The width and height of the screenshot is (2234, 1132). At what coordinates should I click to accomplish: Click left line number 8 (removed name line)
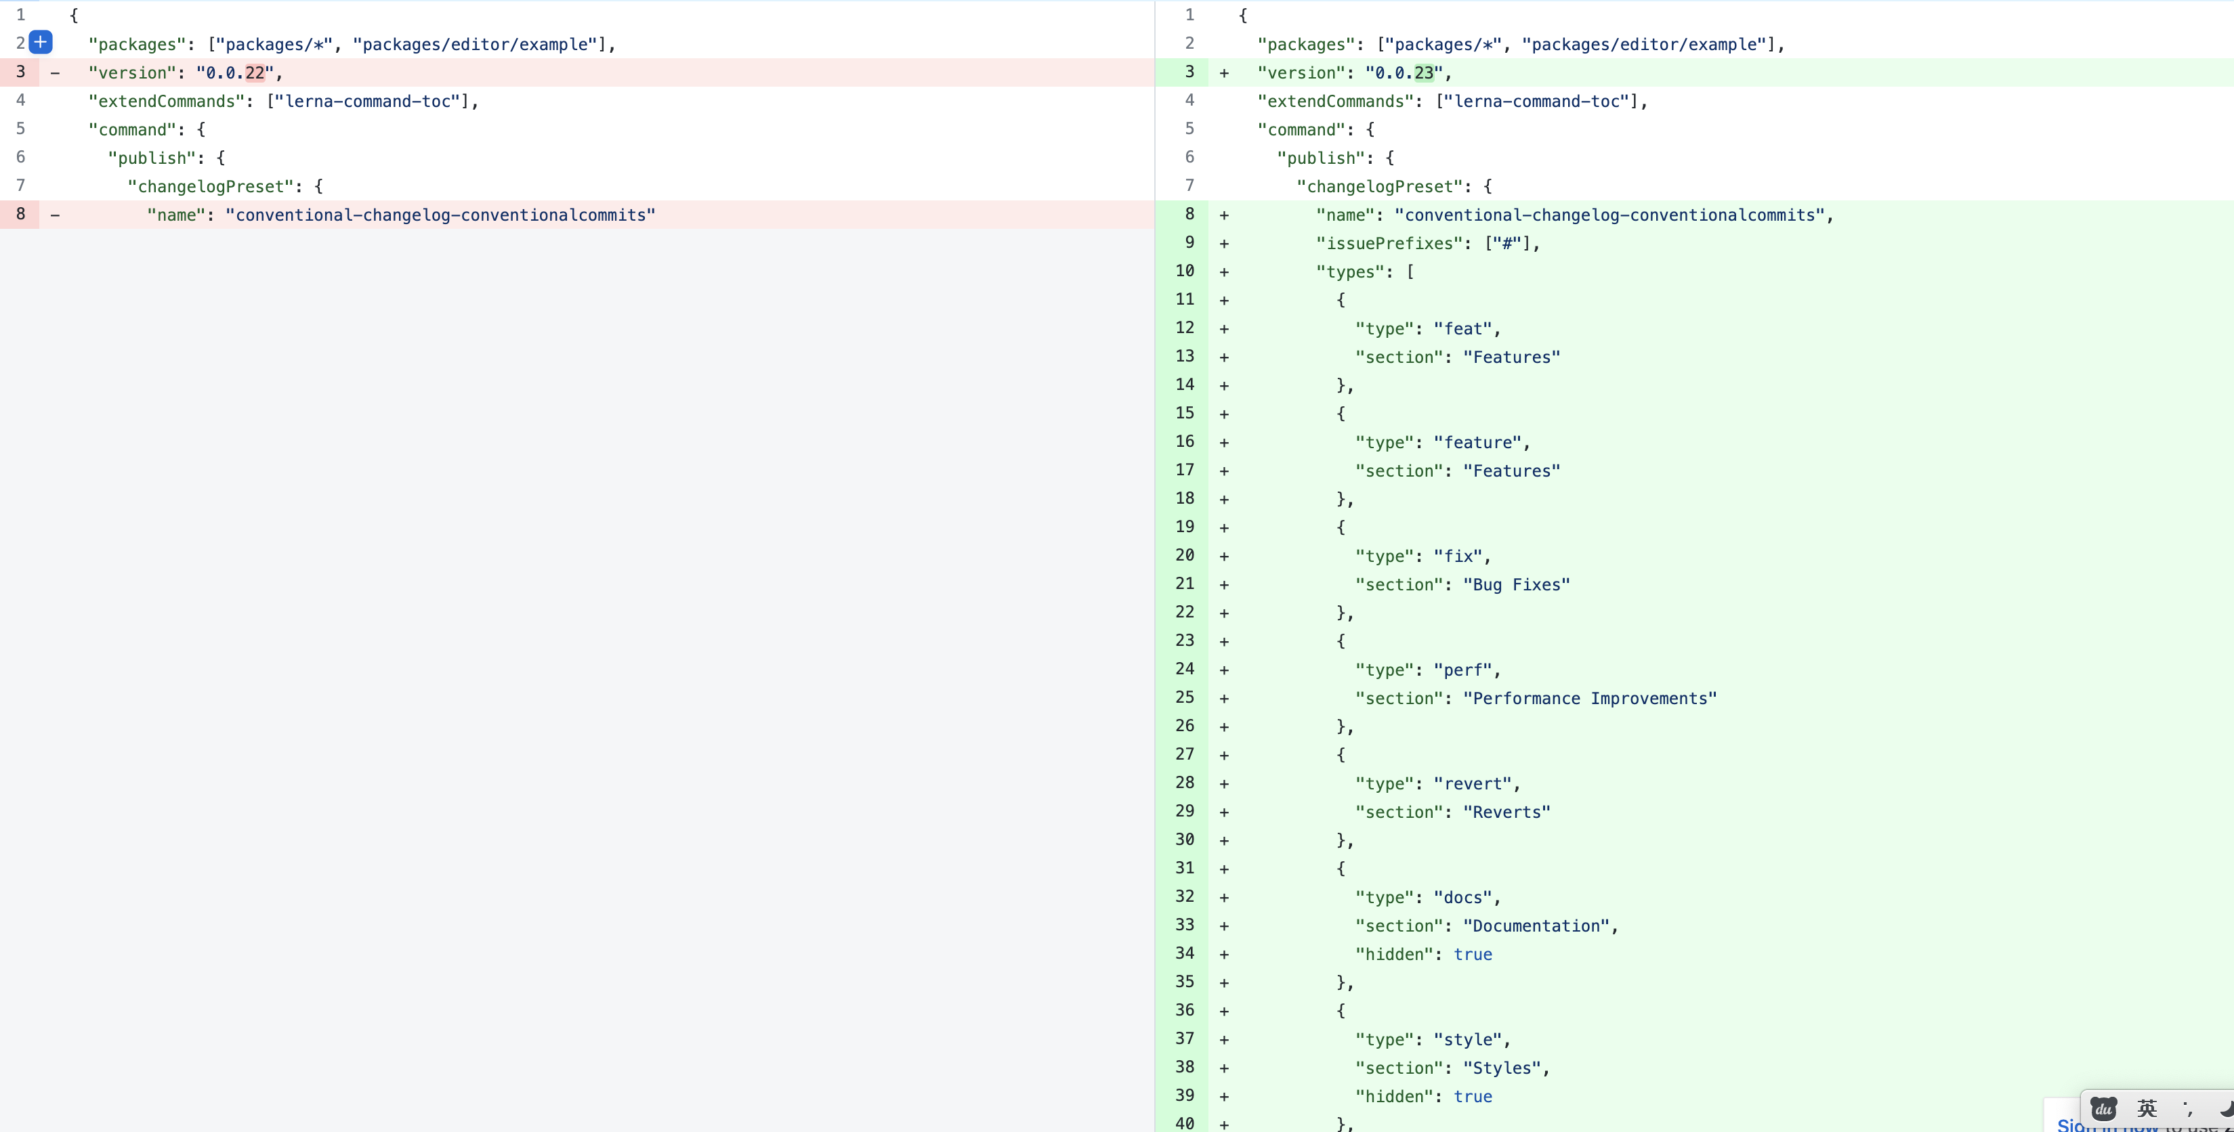21,214
